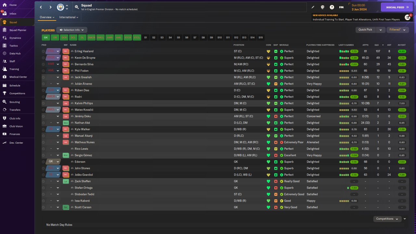Click the Quick Pick button
Image resolution: width=416 pixels, height=234 pixels.
pos(365,30)
